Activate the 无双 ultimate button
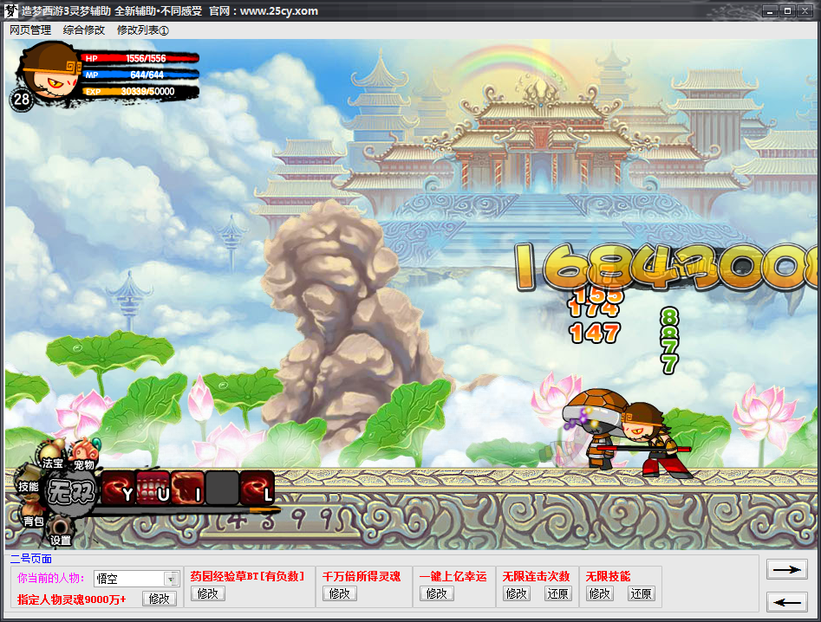The height and width of the screenshot is (622, 821). (70, 492)
